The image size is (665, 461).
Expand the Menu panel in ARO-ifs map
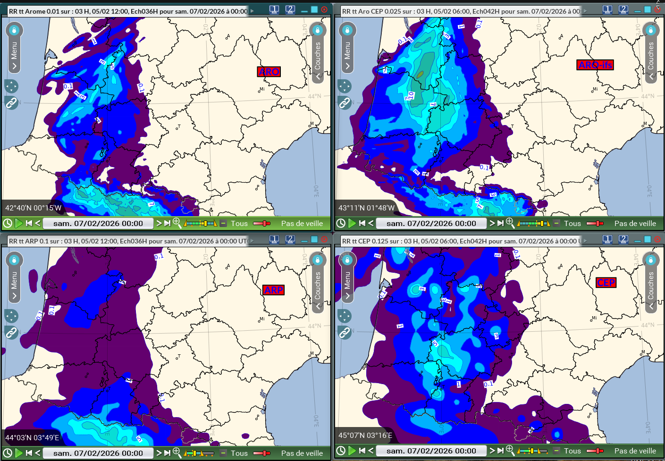tap(347, 66)
